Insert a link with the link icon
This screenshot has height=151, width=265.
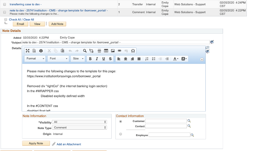point(120,51)
